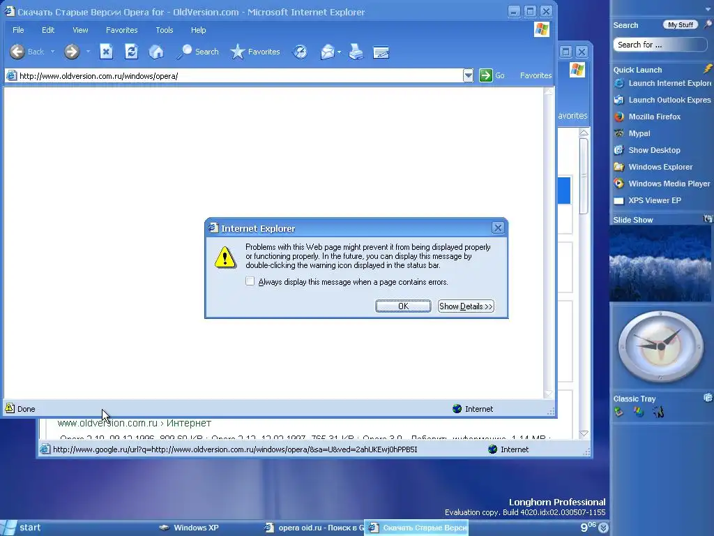The width and height of the screenshot is (714, 536).
Task: Expand the Forward button history dropdown arrow
Action: click(88, 52)
